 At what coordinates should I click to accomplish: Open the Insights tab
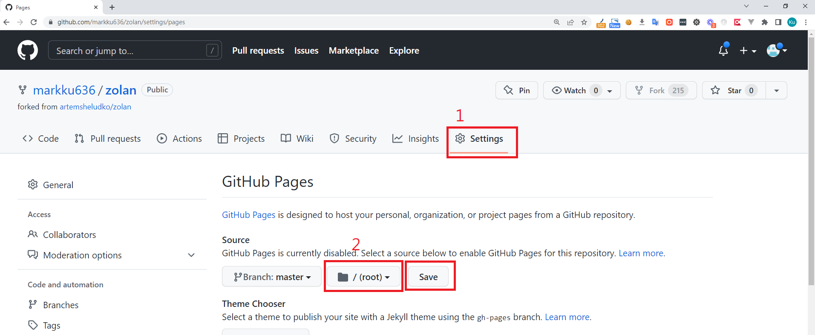[x=415, y=139]
